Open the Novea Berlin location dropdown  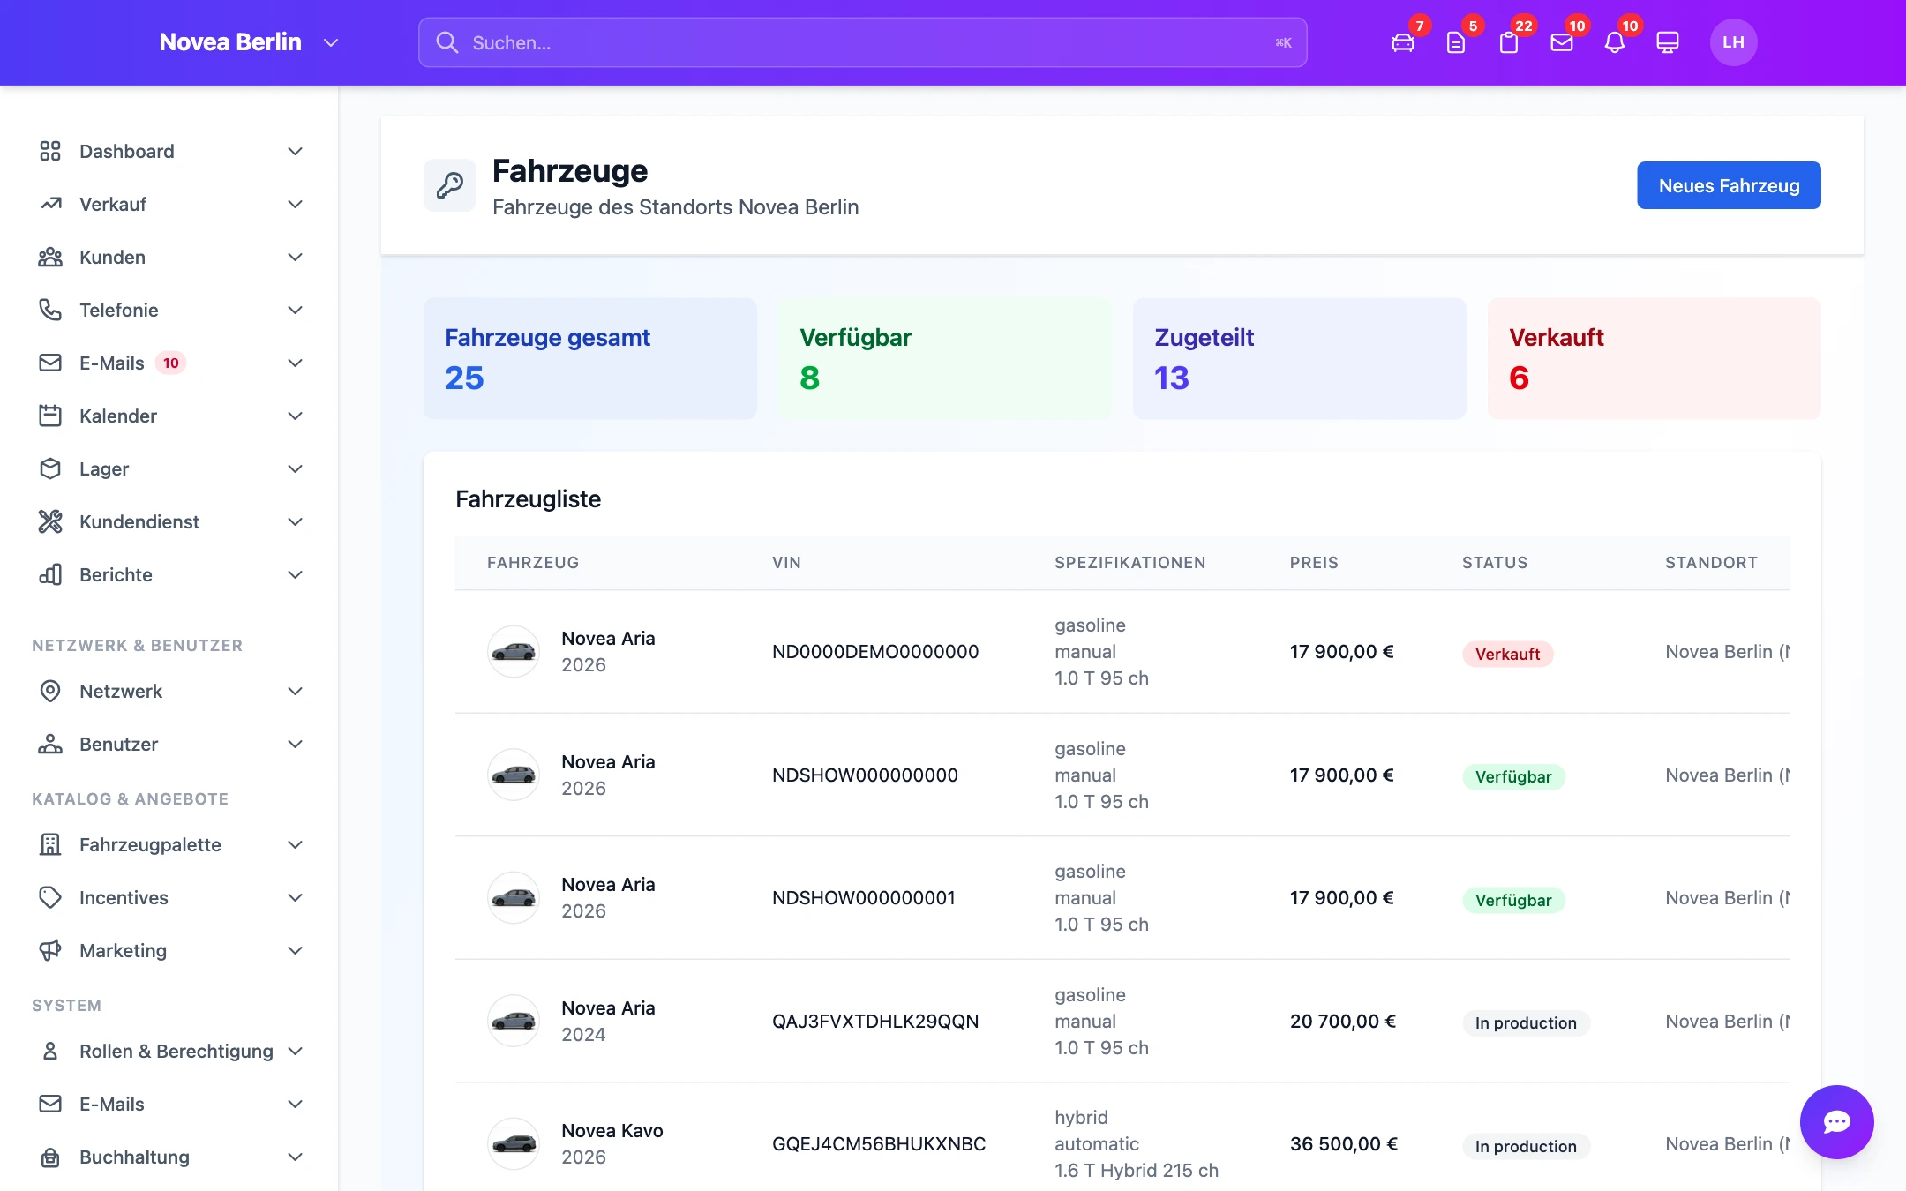coord(249,42)
